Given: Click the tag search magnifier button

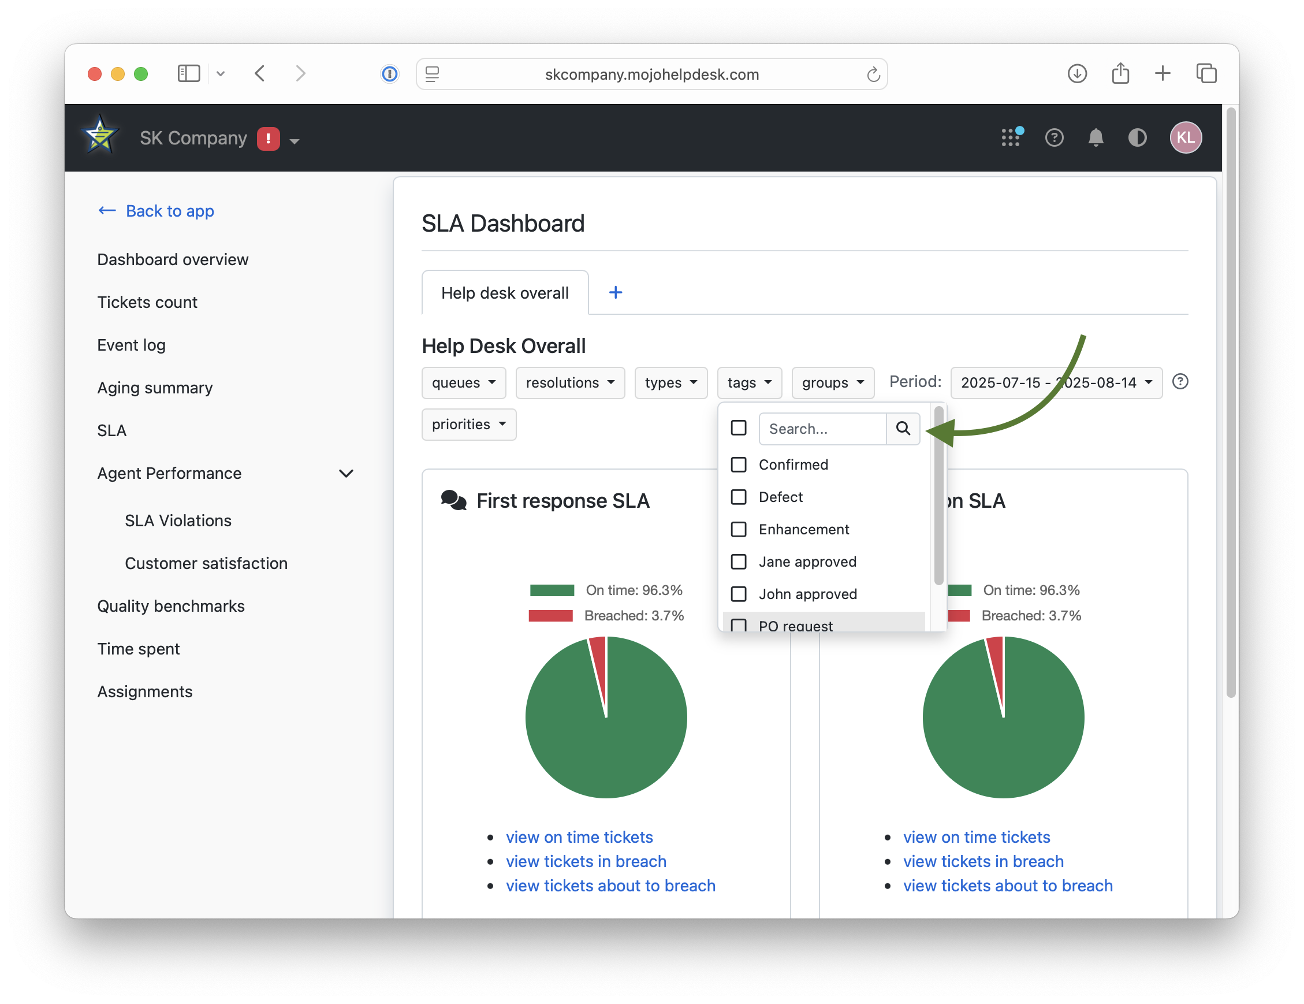Looking at the screenshot, I should point(903,428).
